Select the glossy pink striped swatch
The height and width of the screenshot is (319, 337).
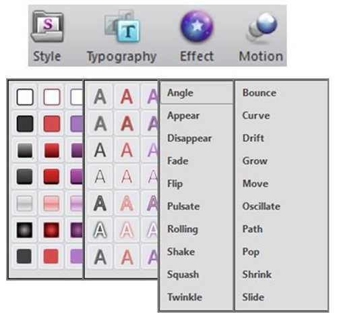[51, 204]
